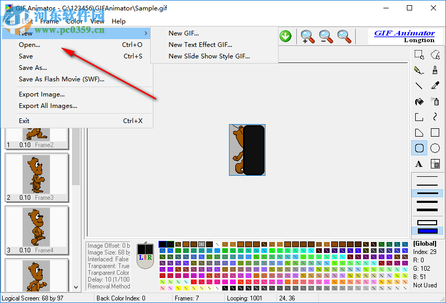Click the GIF Animator Longtion logo
Image resolution: width=446 pixels, height=303 pixels.
coord(406,36)
